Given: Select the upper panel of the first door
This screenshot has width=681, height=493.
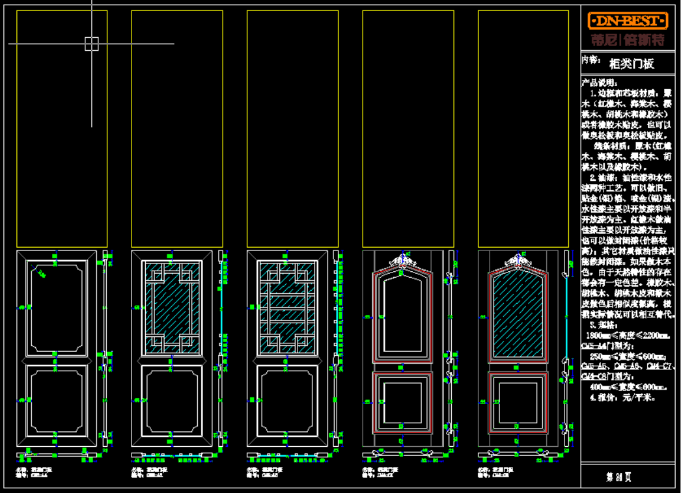Looking at the screenshot, I should click(56, 306).
